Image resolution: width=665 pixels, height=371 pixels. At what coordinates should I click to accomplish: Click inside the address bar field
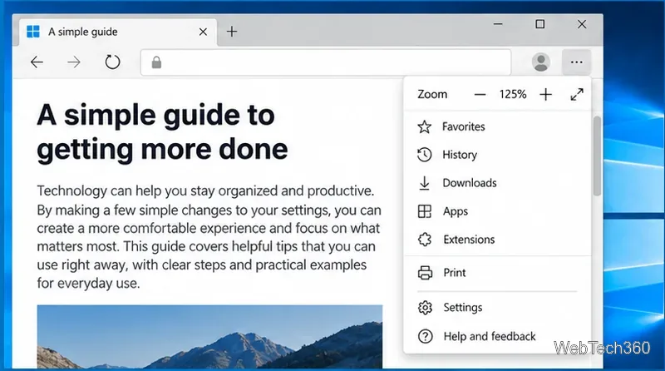[x=326, y=62]
